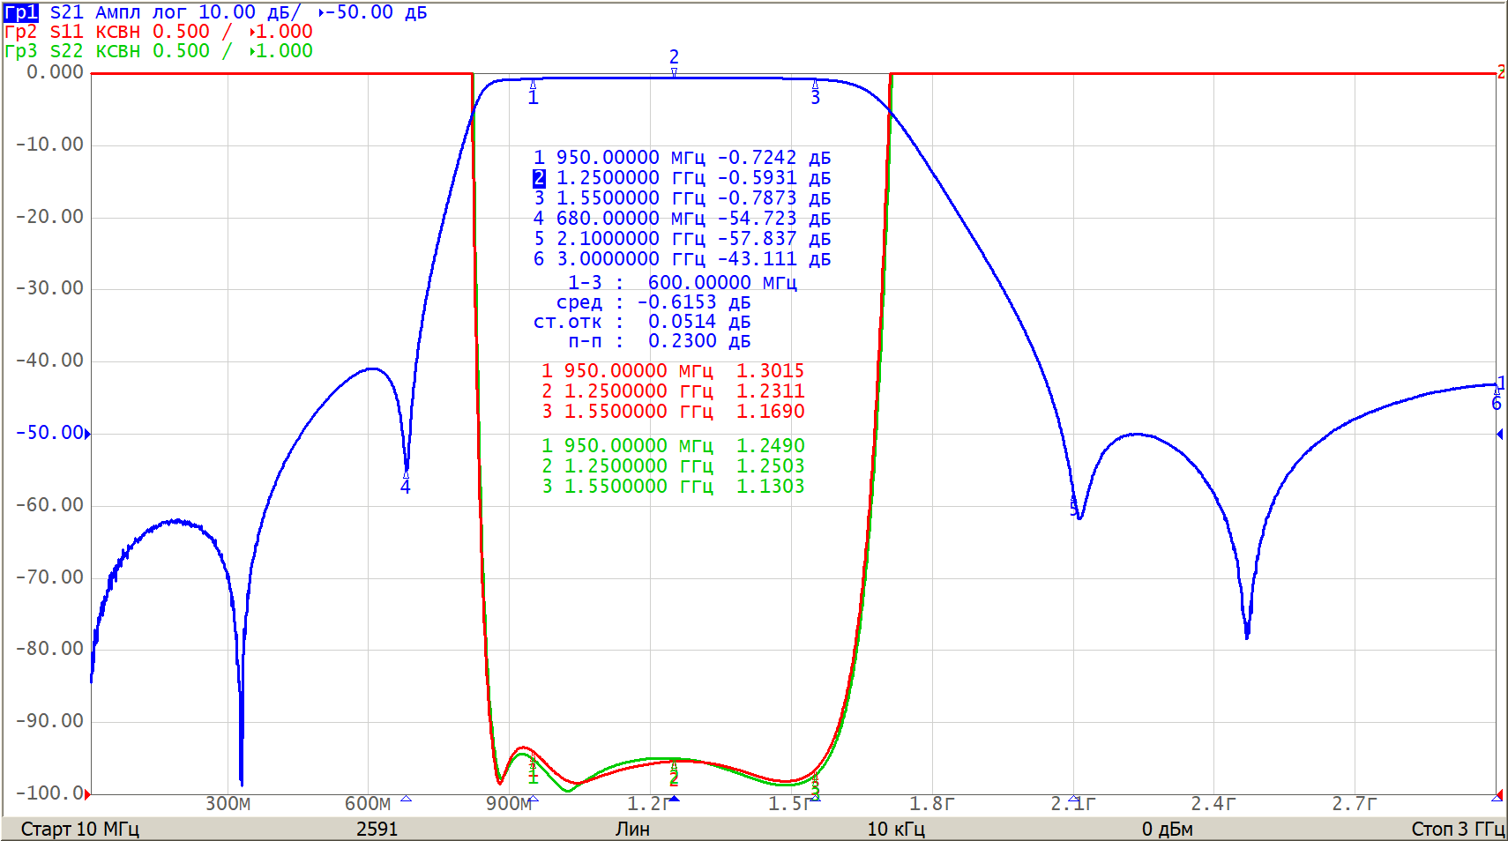1508x841 pixels.
Task: Open the Стоп 3 ГГц stop frequency field
Action: pos(1457,829)
